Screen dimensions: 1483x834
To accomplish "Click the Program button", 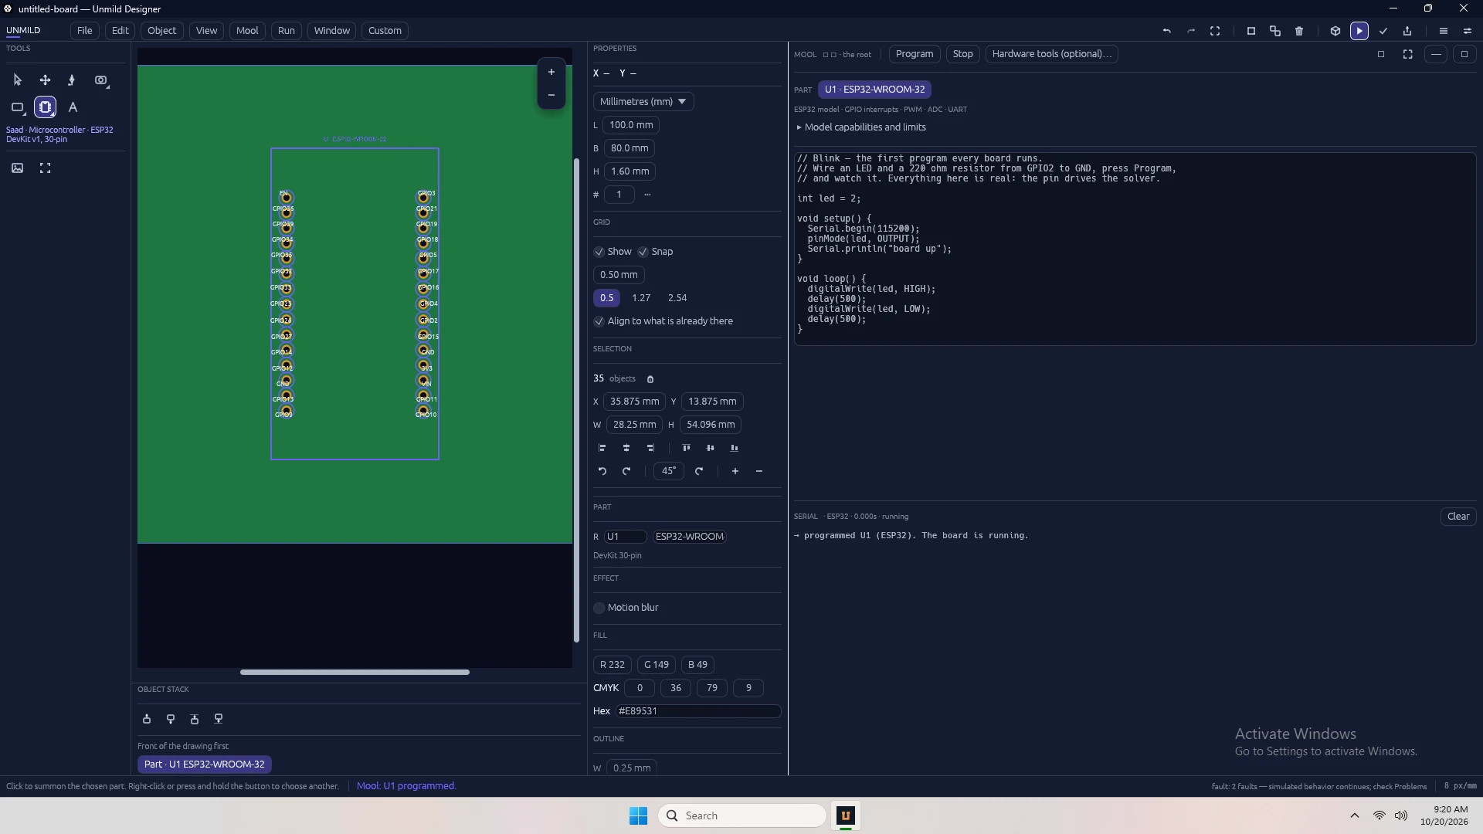I will click(915, 54).
